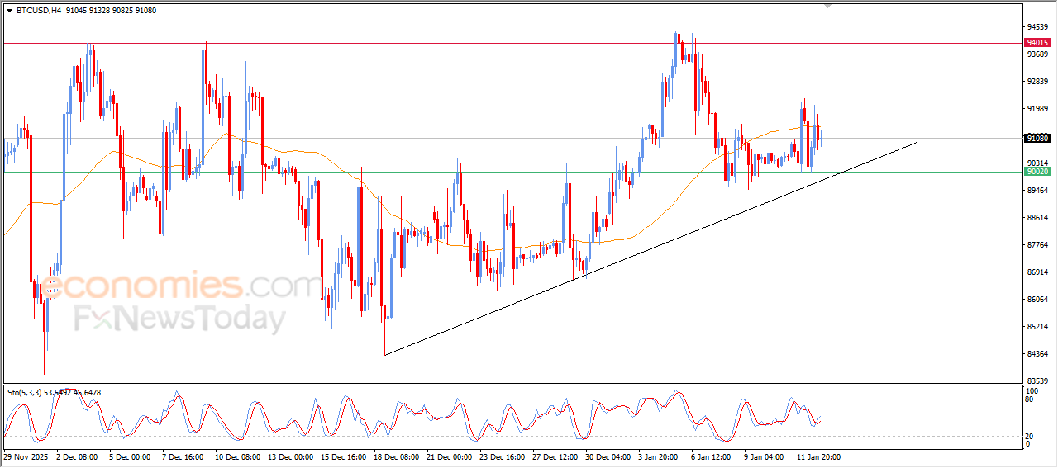
Task: Click the 2 Dec 08:00 time label
Action: click(x=77, y=456)
